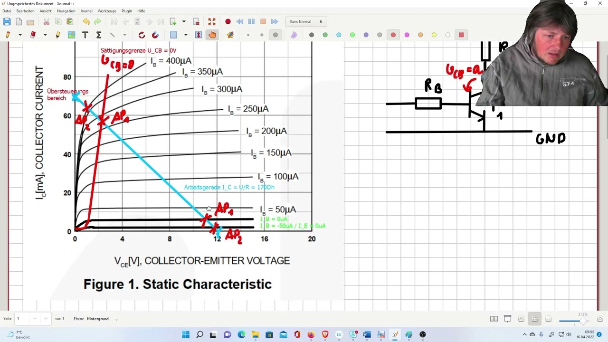The height and width of the screenshot is (342, 608).
Task: Open the insert page options dropdown
Action: [x=184, y=21]
